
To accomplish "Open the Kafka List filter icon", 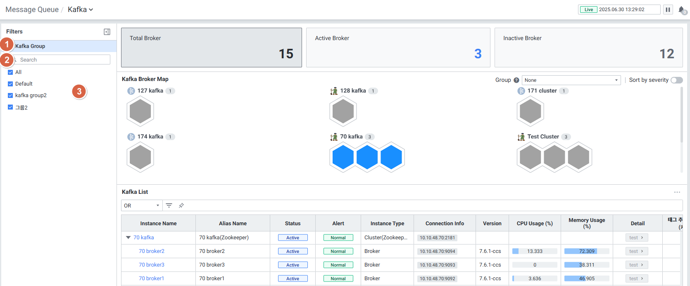I will 169,205.
